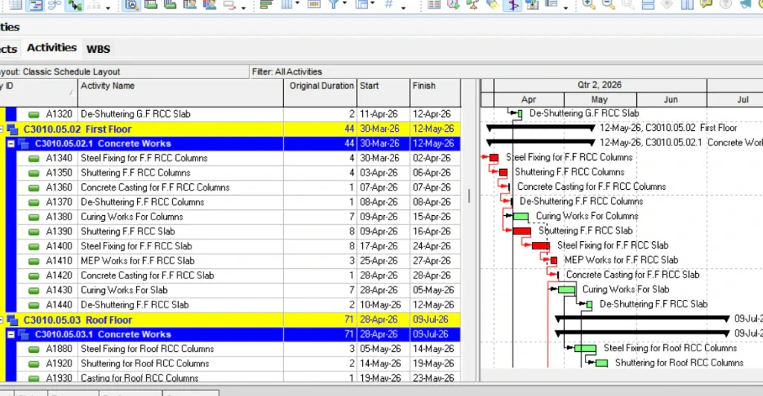The height and width of the screenshot is (396, 763).
Task: Collapse C3010.05.03.1 Concrete Works band
Action: 10,334
